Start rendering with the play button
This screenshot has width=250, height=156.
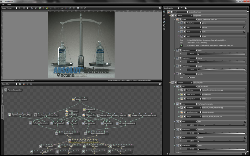tap(28, 8)
